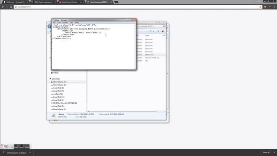Click the site info icon in address bar

(x=16, y=7)
